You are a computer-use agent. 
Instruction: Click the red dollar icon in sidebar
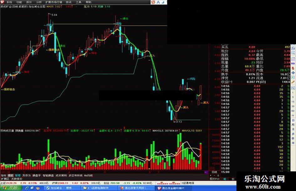click(293, 68)
